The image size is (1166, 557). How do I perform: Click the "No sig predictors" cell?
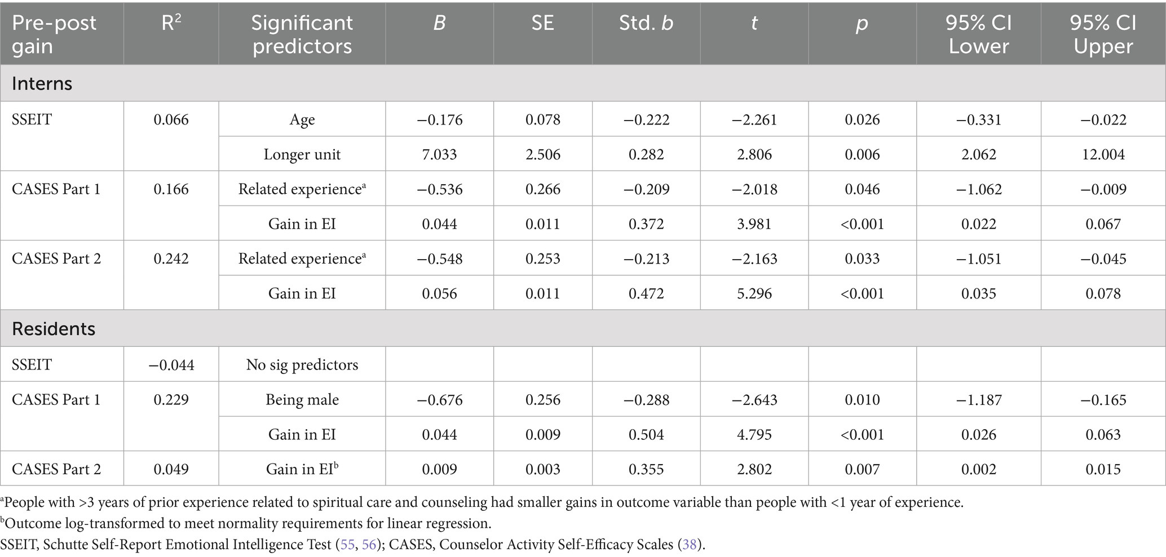tap(302, 365)
